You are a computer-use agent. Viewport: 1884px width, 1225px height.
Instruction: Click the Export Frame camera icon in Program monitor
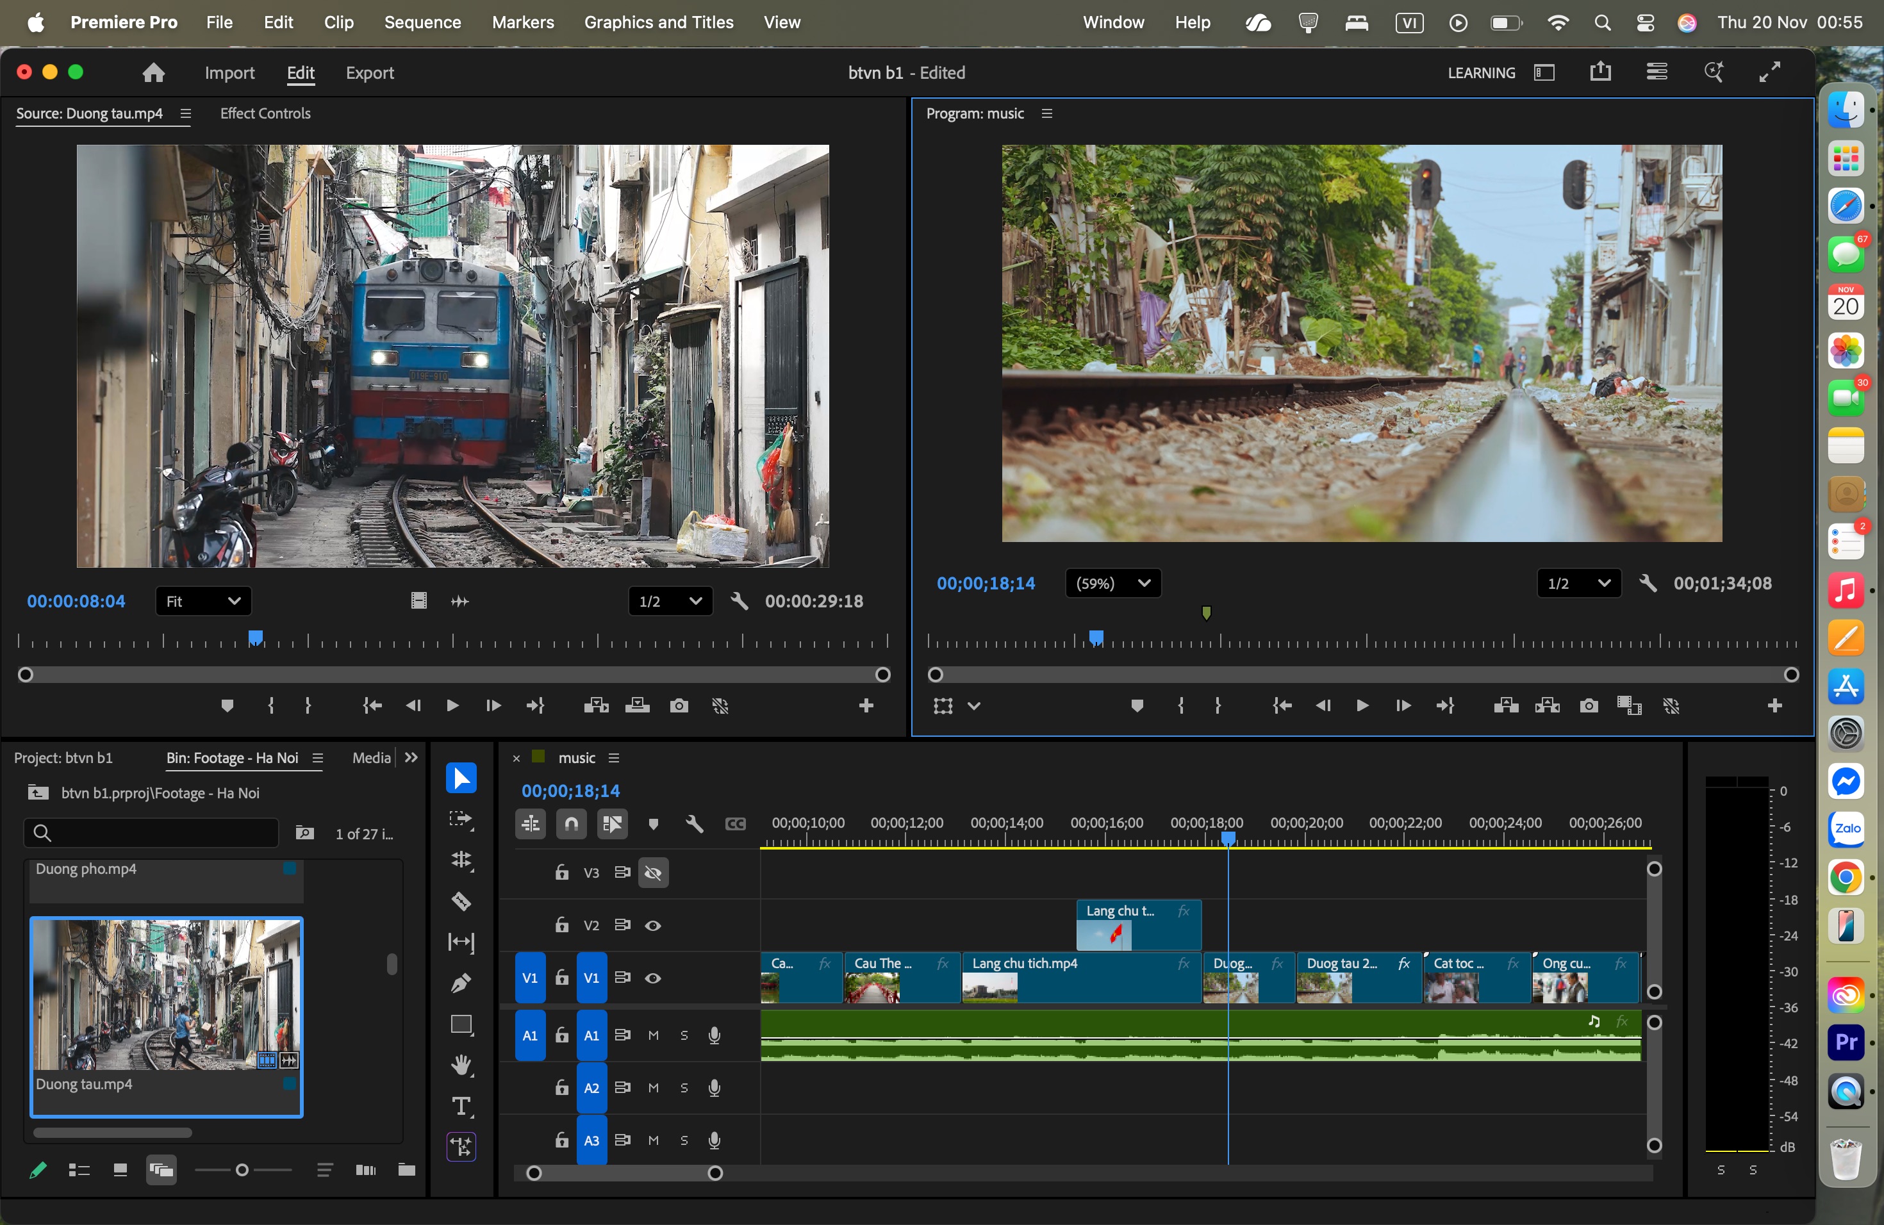point(1588,705)
